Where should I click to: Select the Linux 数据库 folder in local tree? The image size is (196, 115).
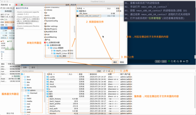[x=57, y=48]
